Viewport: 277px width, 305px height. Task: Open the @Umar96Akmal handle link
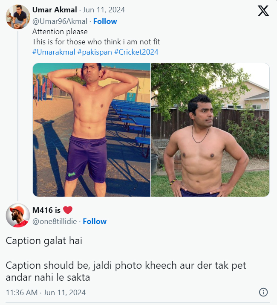(x=60, y=21)
